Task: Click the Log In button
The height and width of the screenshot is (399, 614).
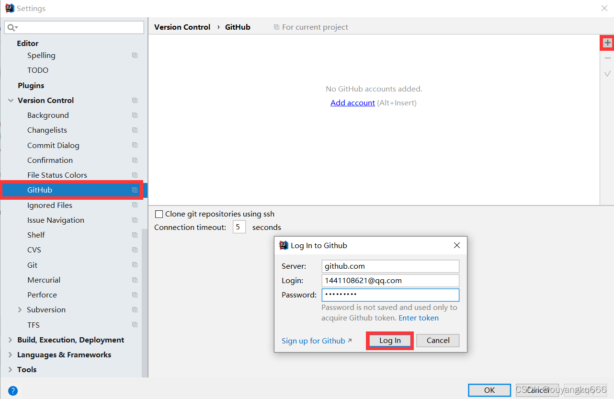Action: tap(390, 341)
